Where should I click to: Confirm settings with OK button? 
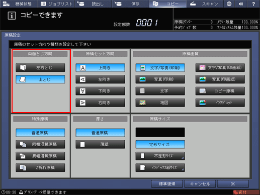coord(233,184)
